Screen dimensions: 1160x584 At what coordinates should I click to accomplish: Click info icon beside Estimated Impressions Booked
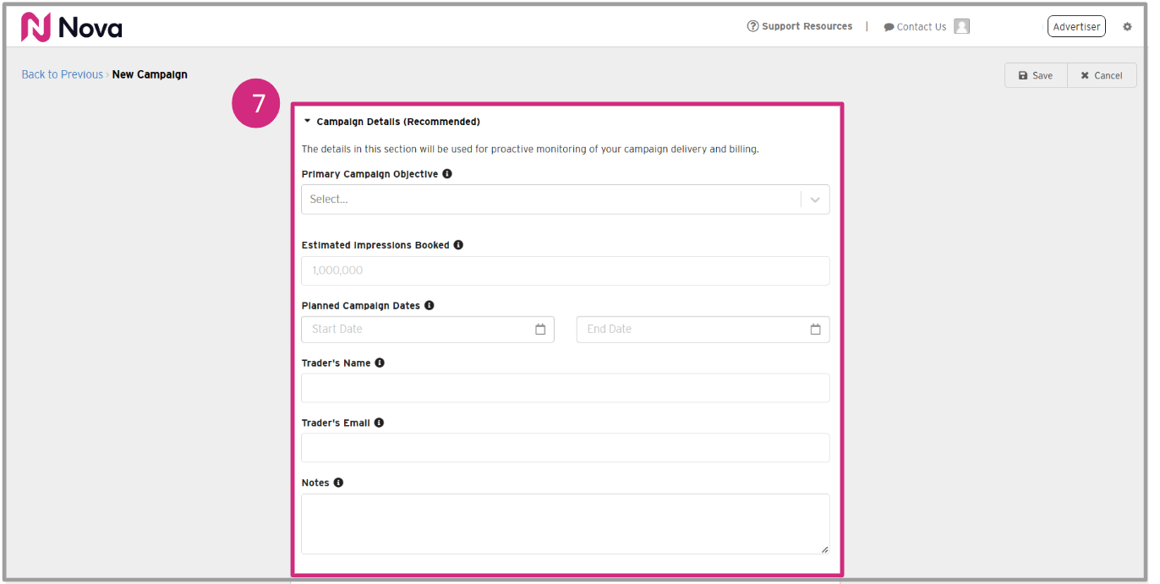458,245
